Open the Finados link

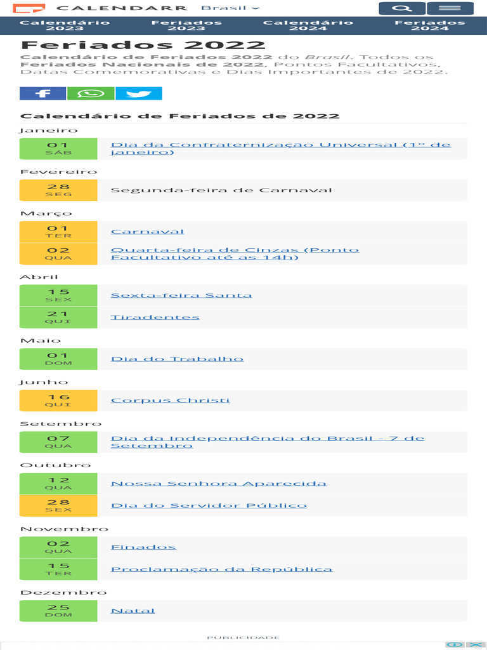pos(143,547)
